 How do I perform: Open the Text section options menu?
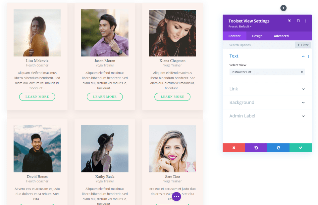pos(308,56)
